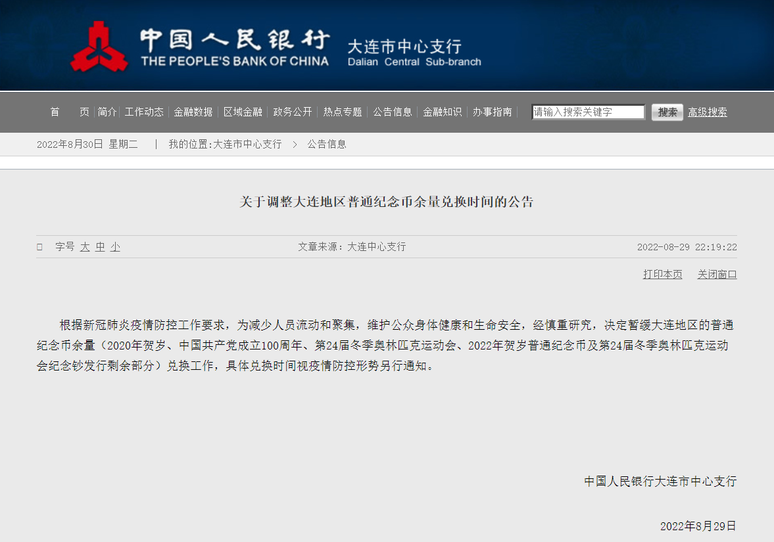774x542 pixels.
Task: Set font size to large 大
Action: [85, 247]
